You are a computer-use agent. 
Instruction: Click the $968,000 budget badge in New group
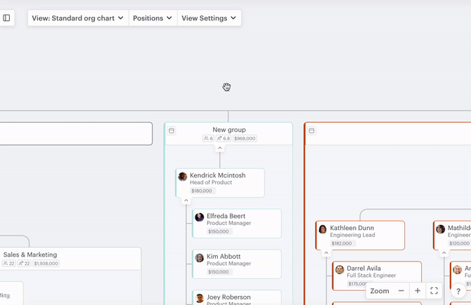pos(245,138)
